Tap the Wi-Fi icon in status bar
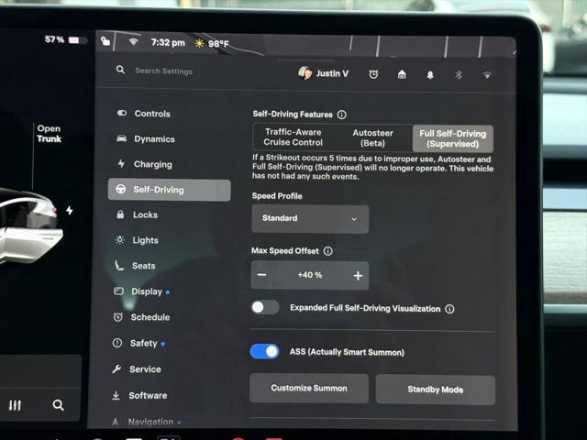587x440 pixels. click(133, 42)
